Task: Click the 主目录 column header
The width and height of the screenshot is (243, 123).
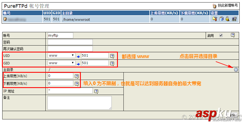Action: pos(105,13)
